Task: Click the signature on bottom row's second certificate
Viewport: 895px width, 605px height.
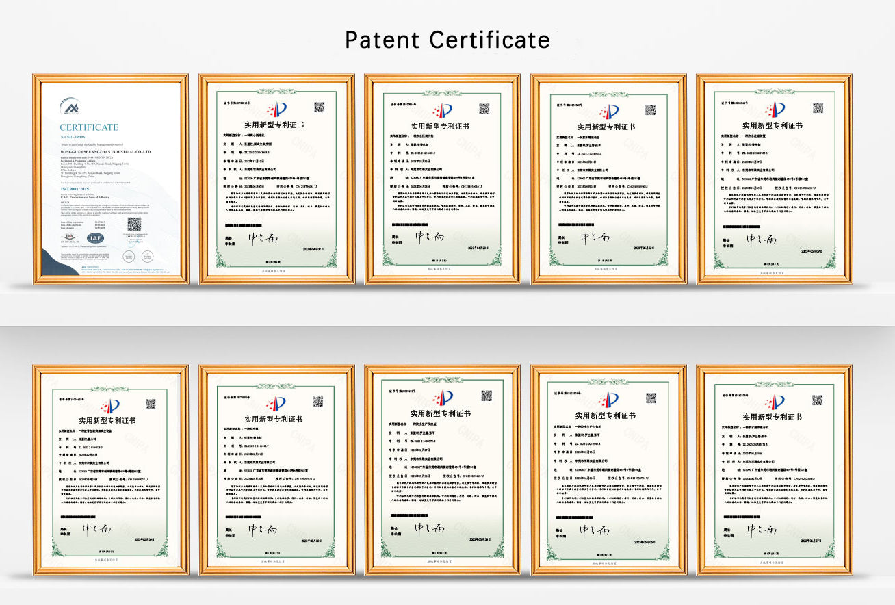Action: pyautogui.click(x=263, y=529)
